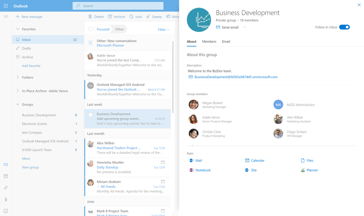This screenshot has height=216, width=364.
Task: Open the Notebook app for the group
Action: tap(200, 170)
